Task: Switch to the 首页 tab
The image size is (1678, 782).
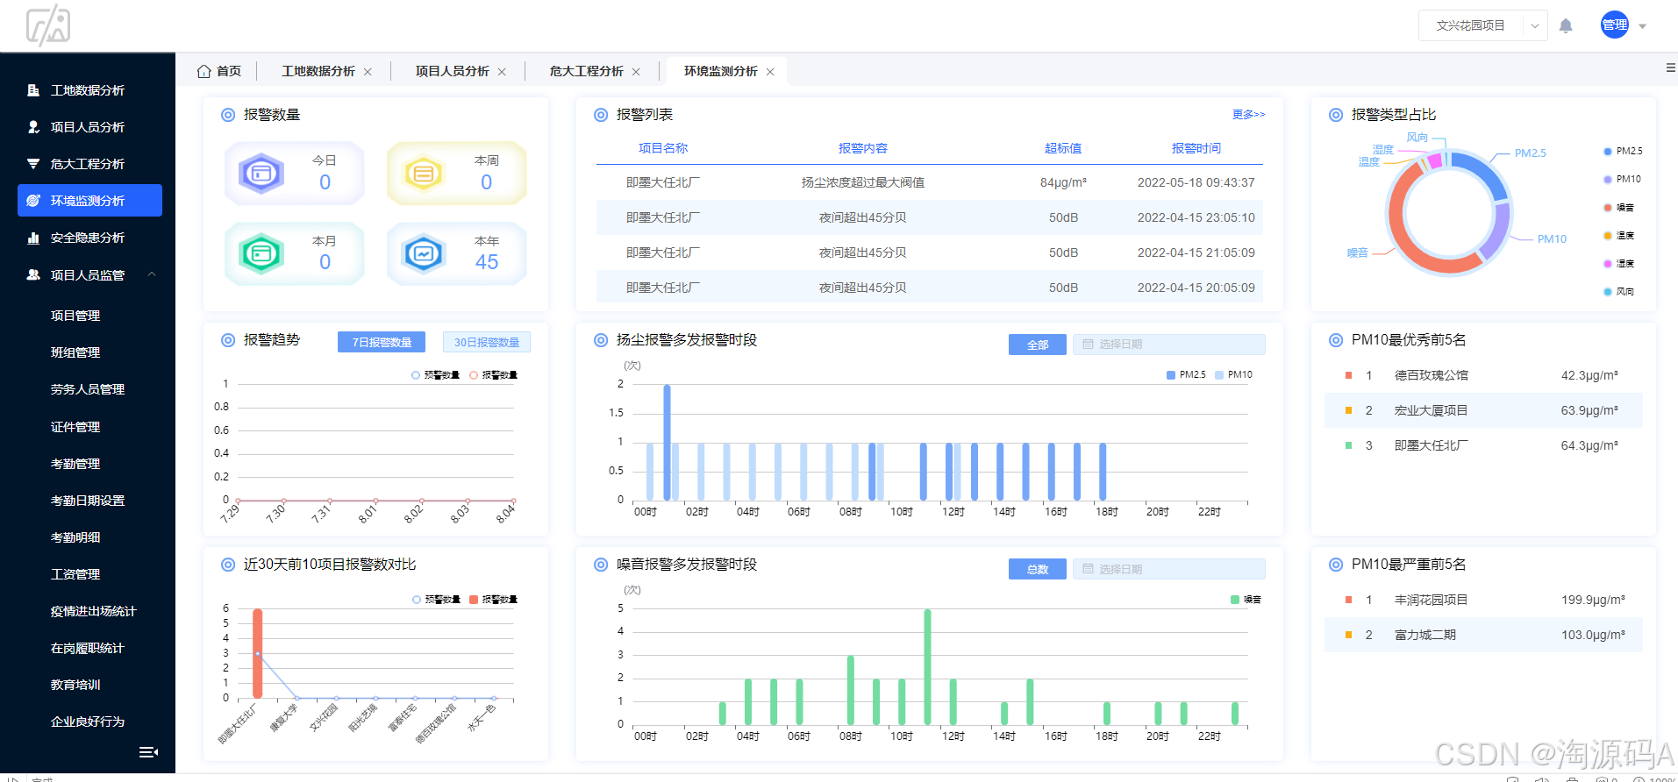Action: pos(229,71)
